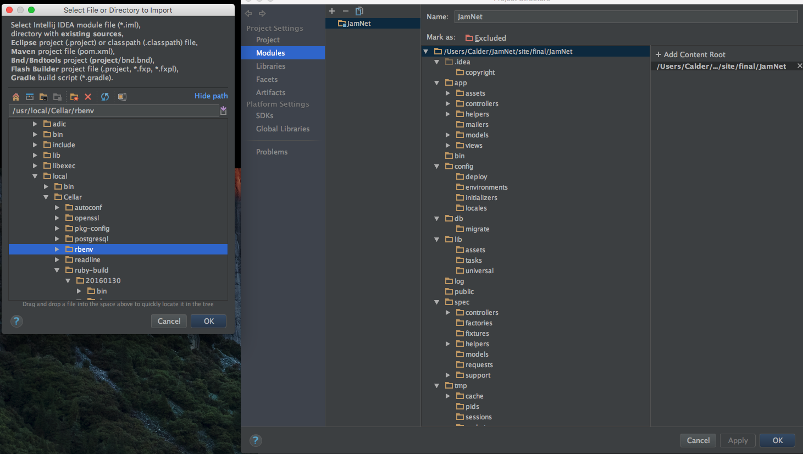Navigate forward arrow in Project Structure
Image resolution: width=803 pixels, height=454 pixels.
(x=262, y=13)
